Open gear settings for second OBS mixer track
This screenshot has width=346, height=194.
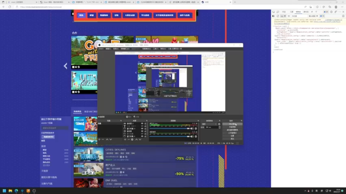pyautogui.click(x=196, y=137)
